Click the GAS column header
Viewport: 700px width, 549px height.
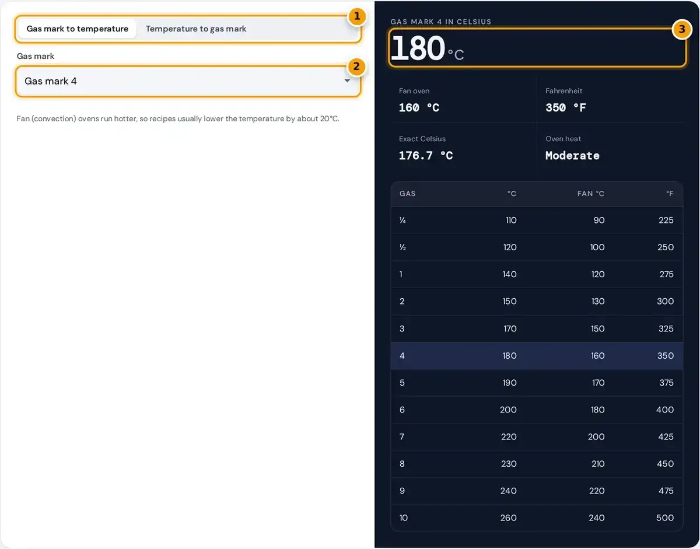[407, 194]
